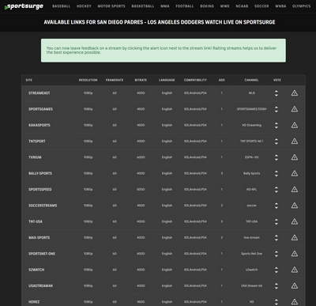This screenshot has height=306, width=316.
Task: Click the Compatibility column header
Action: (195, 80)
